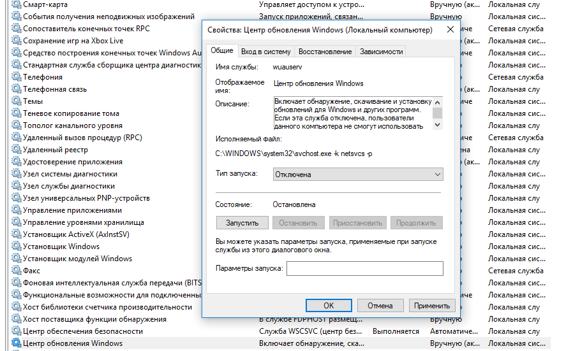Click the gear icon beside Управление уровнями хранилища
Image resolution: width=573 pixels, height=351 pixels.
pos(17,222)
